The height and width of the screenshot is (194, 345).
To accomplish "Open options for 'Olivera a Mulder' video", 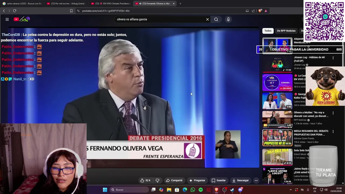I will [x=333, y=113].
